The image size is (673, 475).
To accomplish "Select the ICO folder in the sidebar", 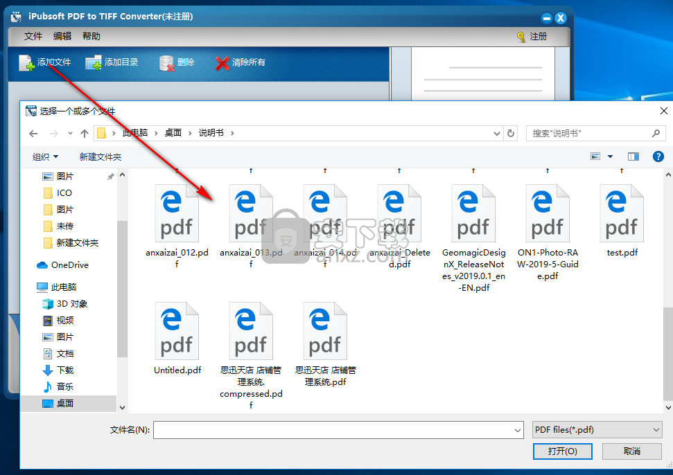I will pyautogui.click(x=58, y=193).
